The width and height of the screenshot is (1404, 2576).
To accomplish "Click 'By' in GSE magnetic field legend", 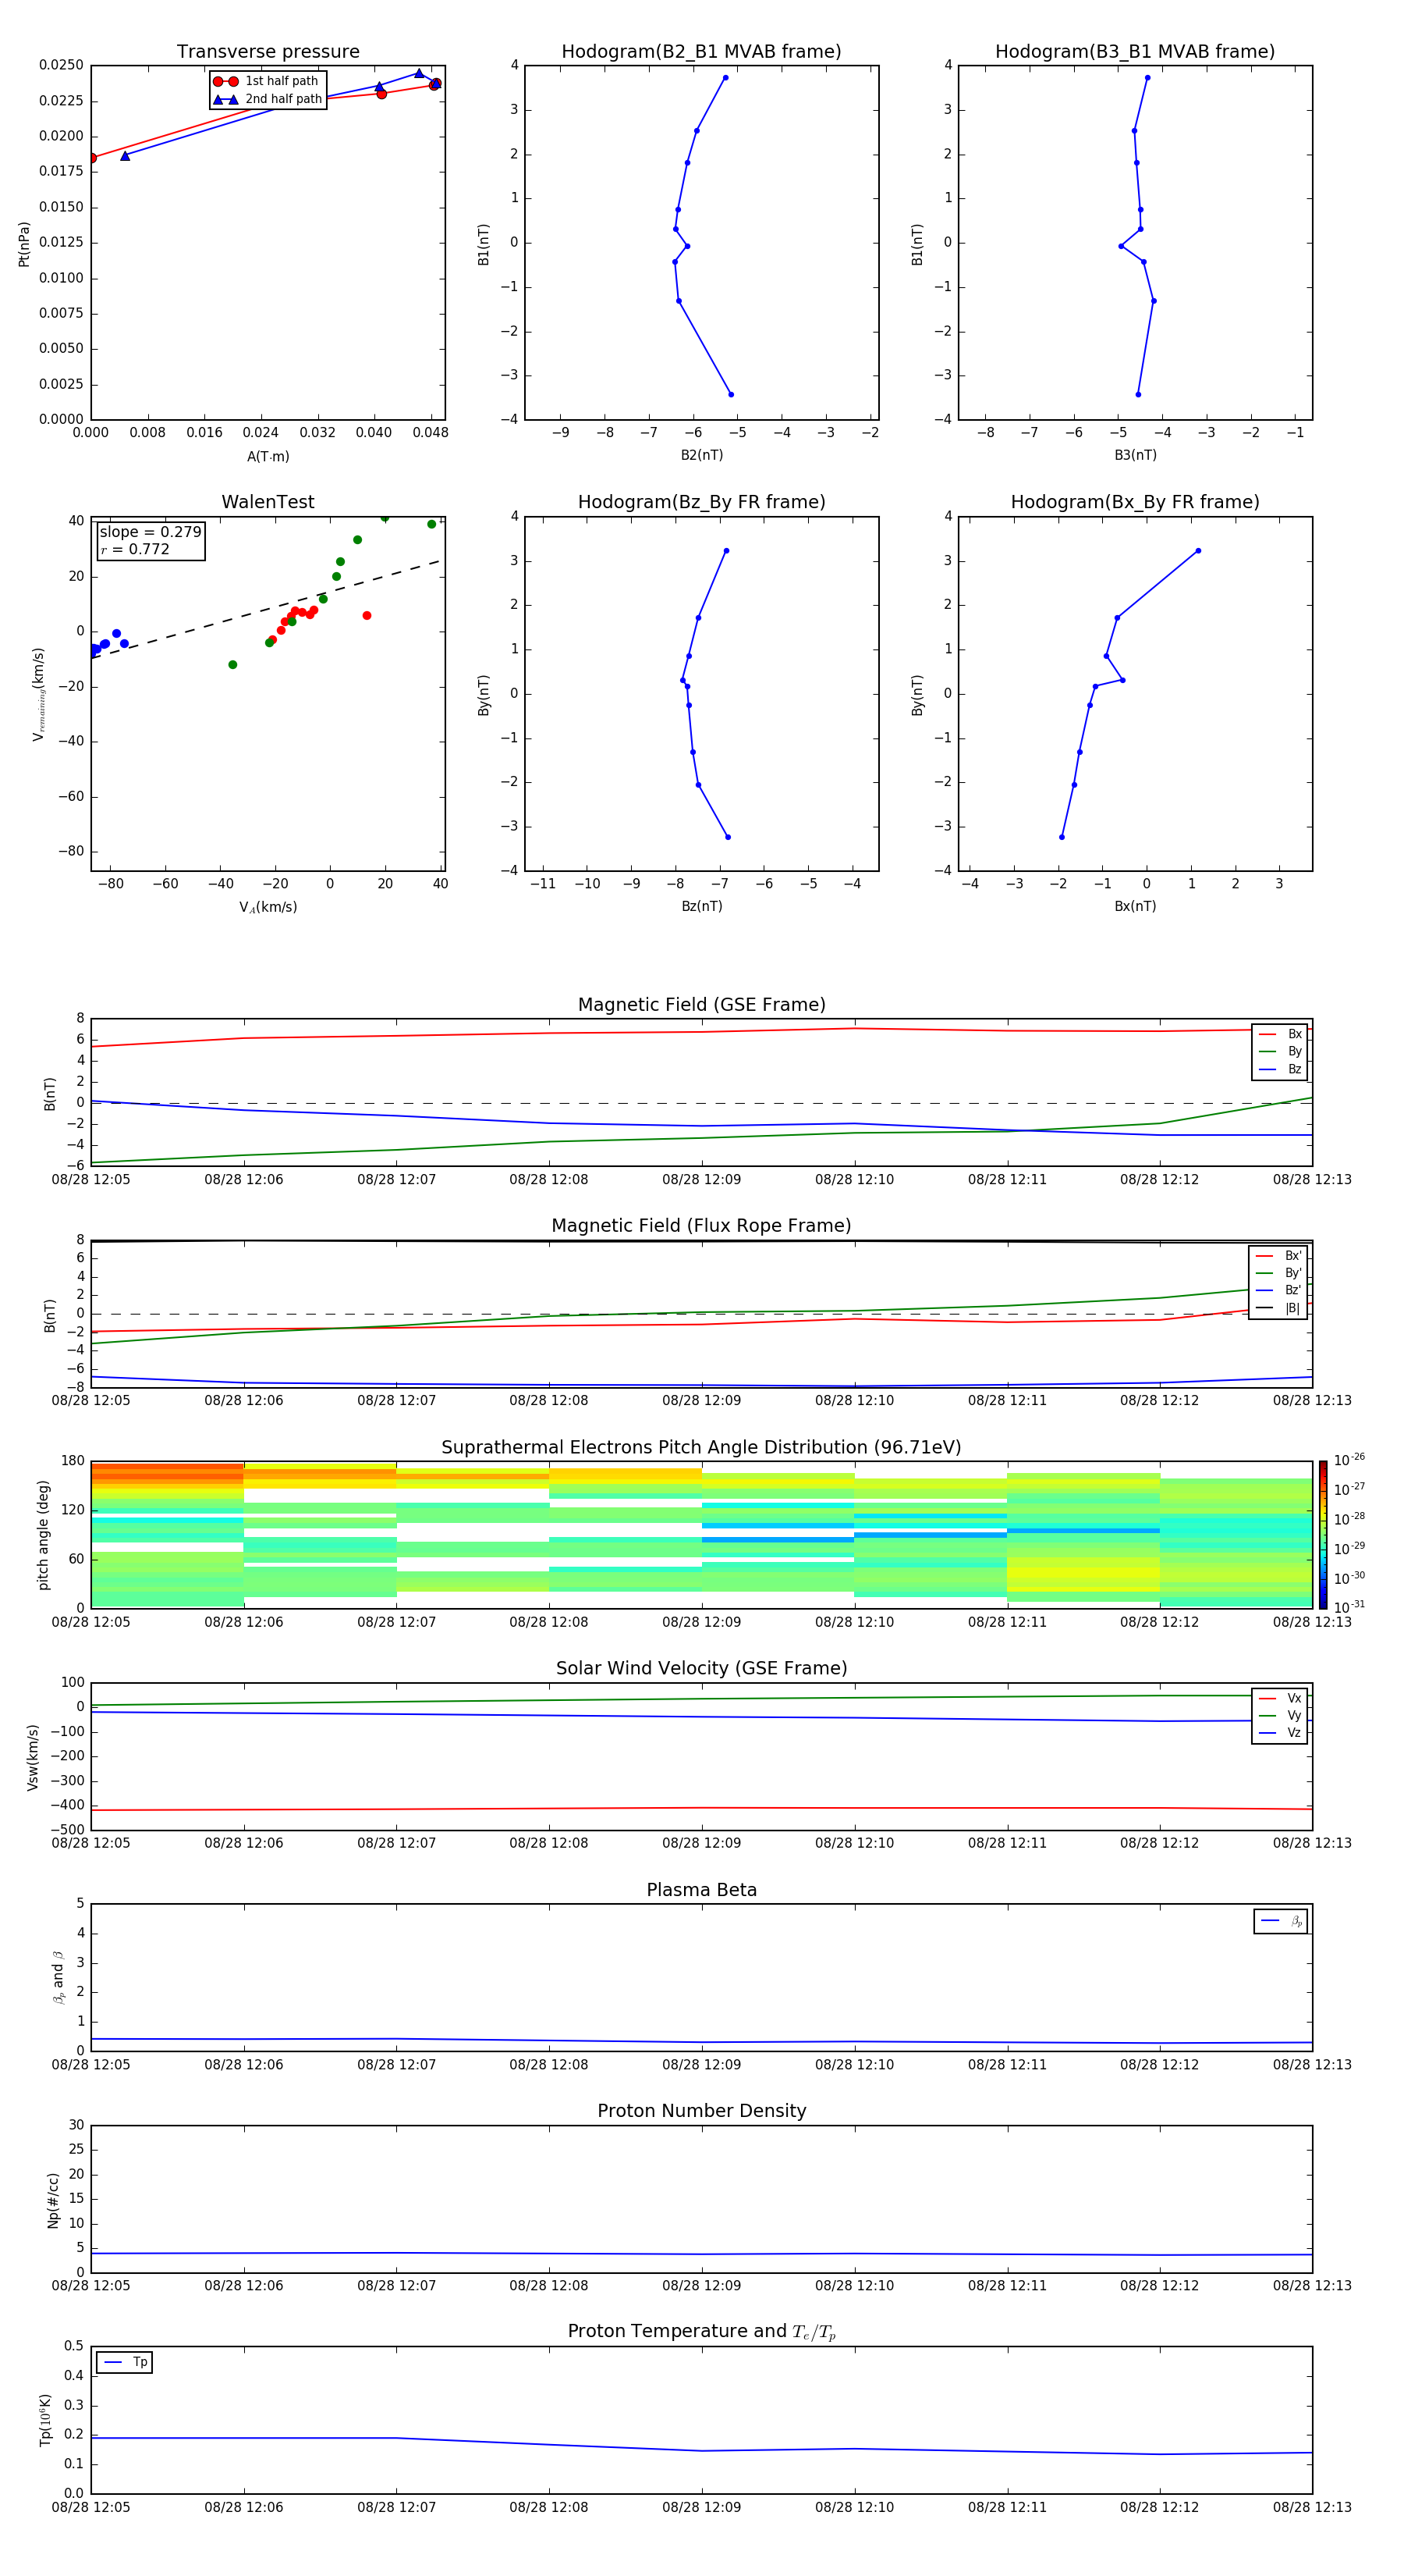I will (x=1294, y=1051).
